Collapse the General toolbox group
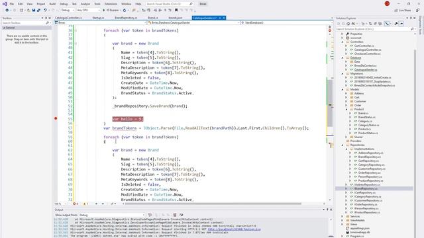Screen dimensions: 424x238 pyautogui.click(x=4, y=28)
